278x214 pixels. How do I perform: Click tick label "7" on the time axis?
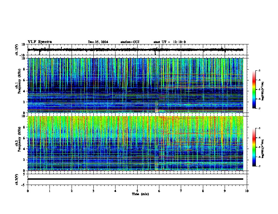(x=181, y=191)
